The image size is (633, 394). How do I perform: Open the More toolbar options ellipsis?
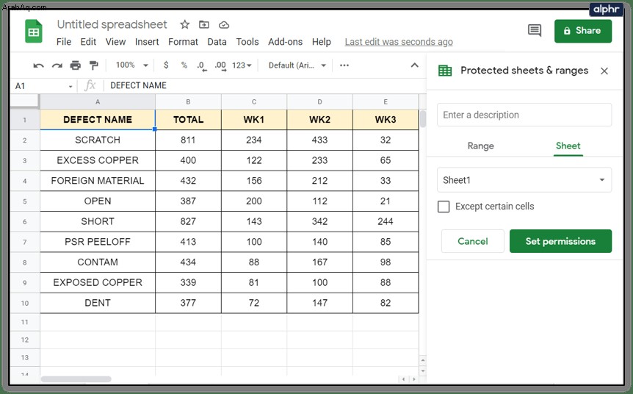point(344,65)
